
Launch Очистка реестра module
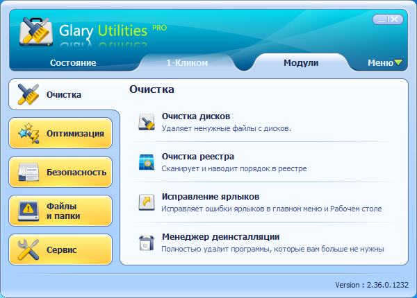pos(198,157)
